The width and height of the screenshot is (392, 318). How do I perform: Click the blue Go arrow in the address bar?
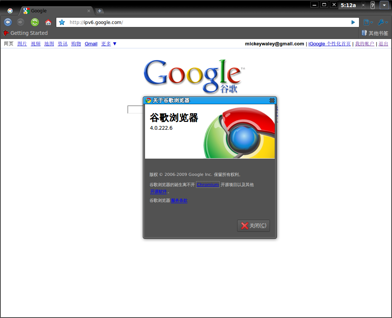(353, 22)
